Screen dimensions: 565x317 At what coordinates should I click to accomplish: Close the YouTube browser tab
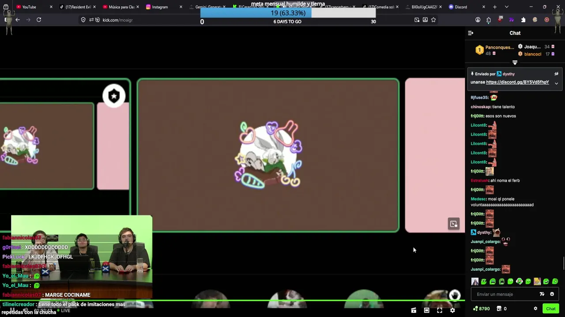tap(51, 7)
